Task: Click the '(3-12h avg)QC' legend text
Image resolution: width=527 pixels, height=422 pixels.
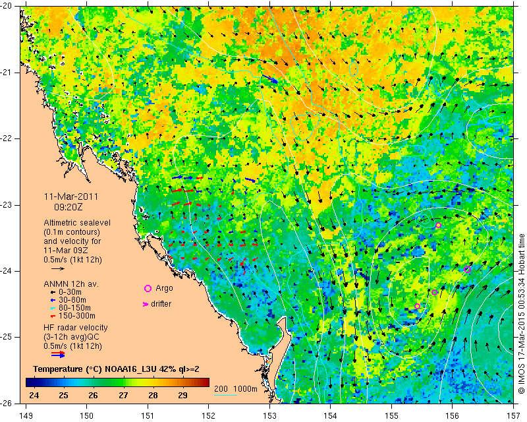Action: (72, 337)
